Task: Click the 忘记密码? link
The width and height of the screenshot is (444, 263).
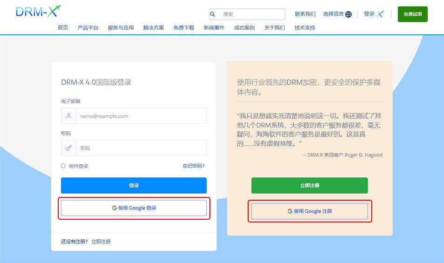Action: coord(193,166)
